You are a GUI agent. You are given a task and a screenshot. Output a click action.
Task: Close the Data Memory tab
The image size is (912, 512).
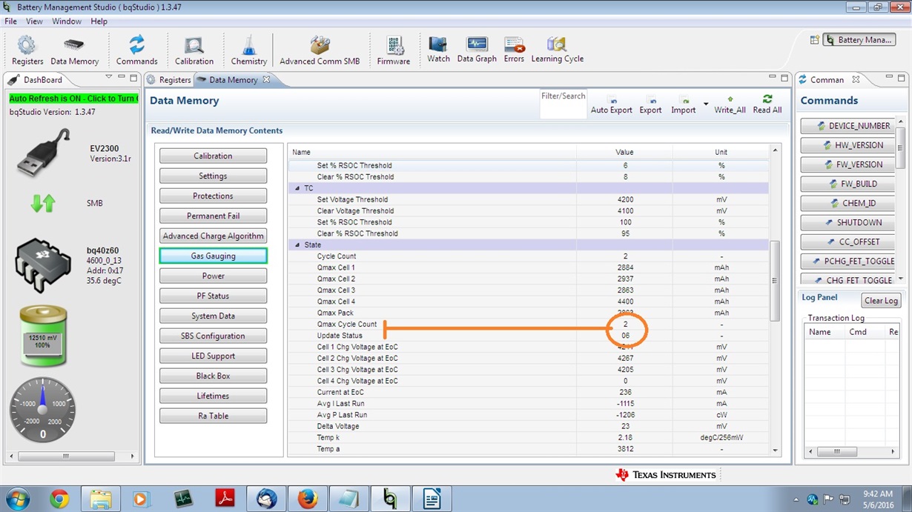[x=266, y=79]
